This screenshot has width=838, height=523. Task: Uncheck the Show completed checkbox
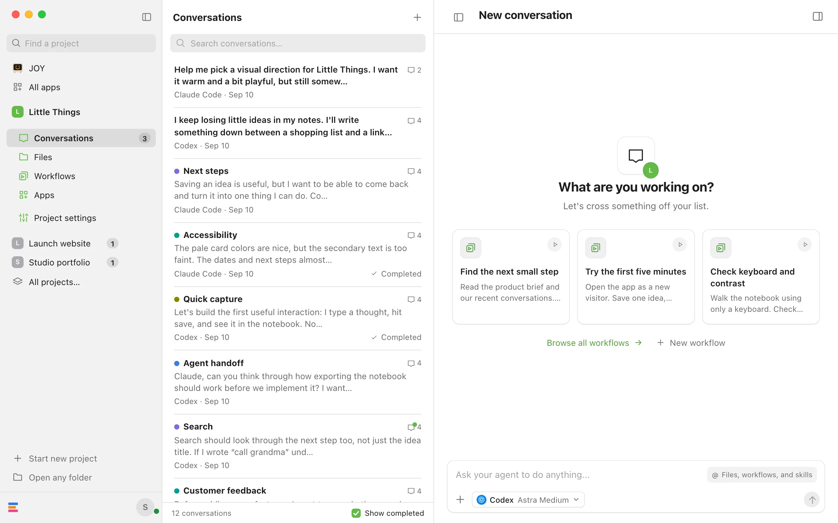[x=356, y=513]
